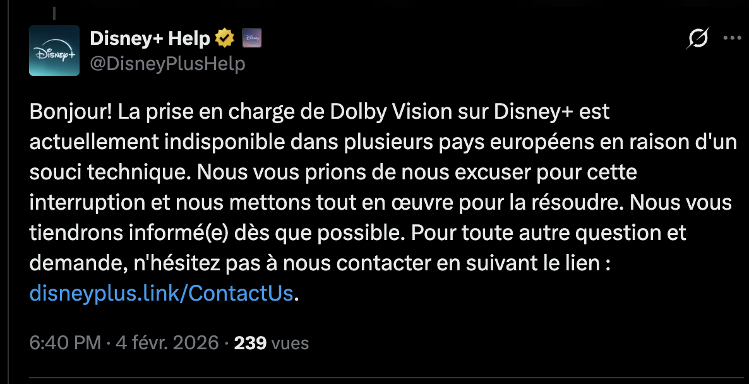
Task: Click the 239 view count number
Action: click(x=250, y=343)
